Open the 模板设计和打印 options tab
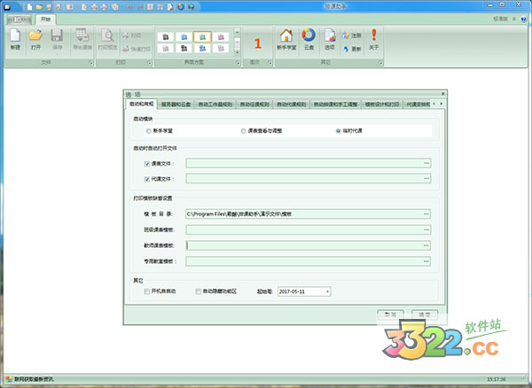Screen dimensions: 532x388 tap(381, 105)
